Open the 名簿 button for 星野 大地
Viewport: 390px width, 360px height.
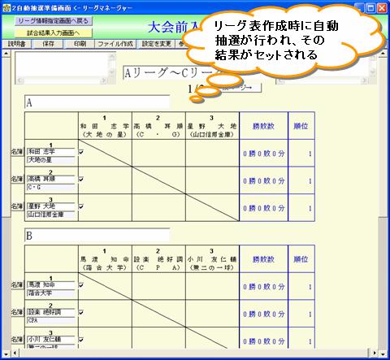coord(17,206)
